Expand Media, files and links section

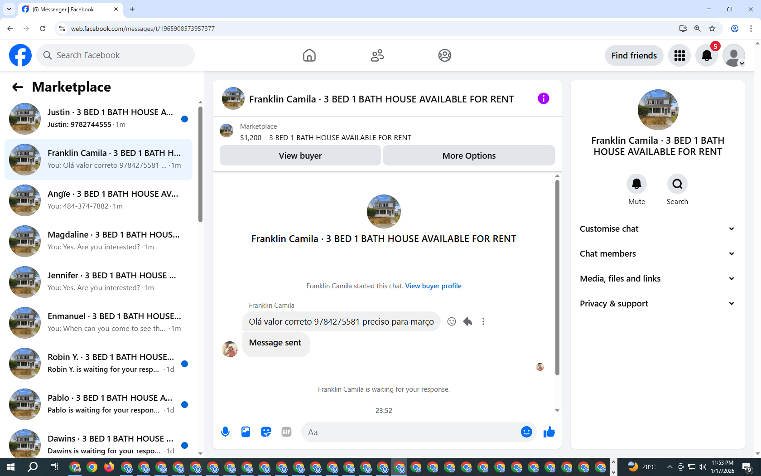(657, 279)
